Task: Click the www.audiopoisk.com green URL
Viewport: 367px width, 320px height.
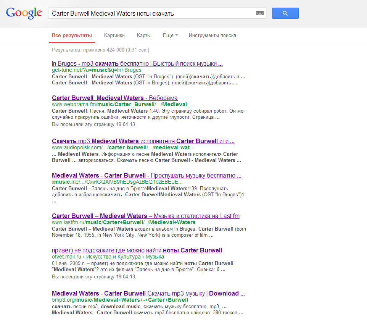Action: tap(123, 147)
